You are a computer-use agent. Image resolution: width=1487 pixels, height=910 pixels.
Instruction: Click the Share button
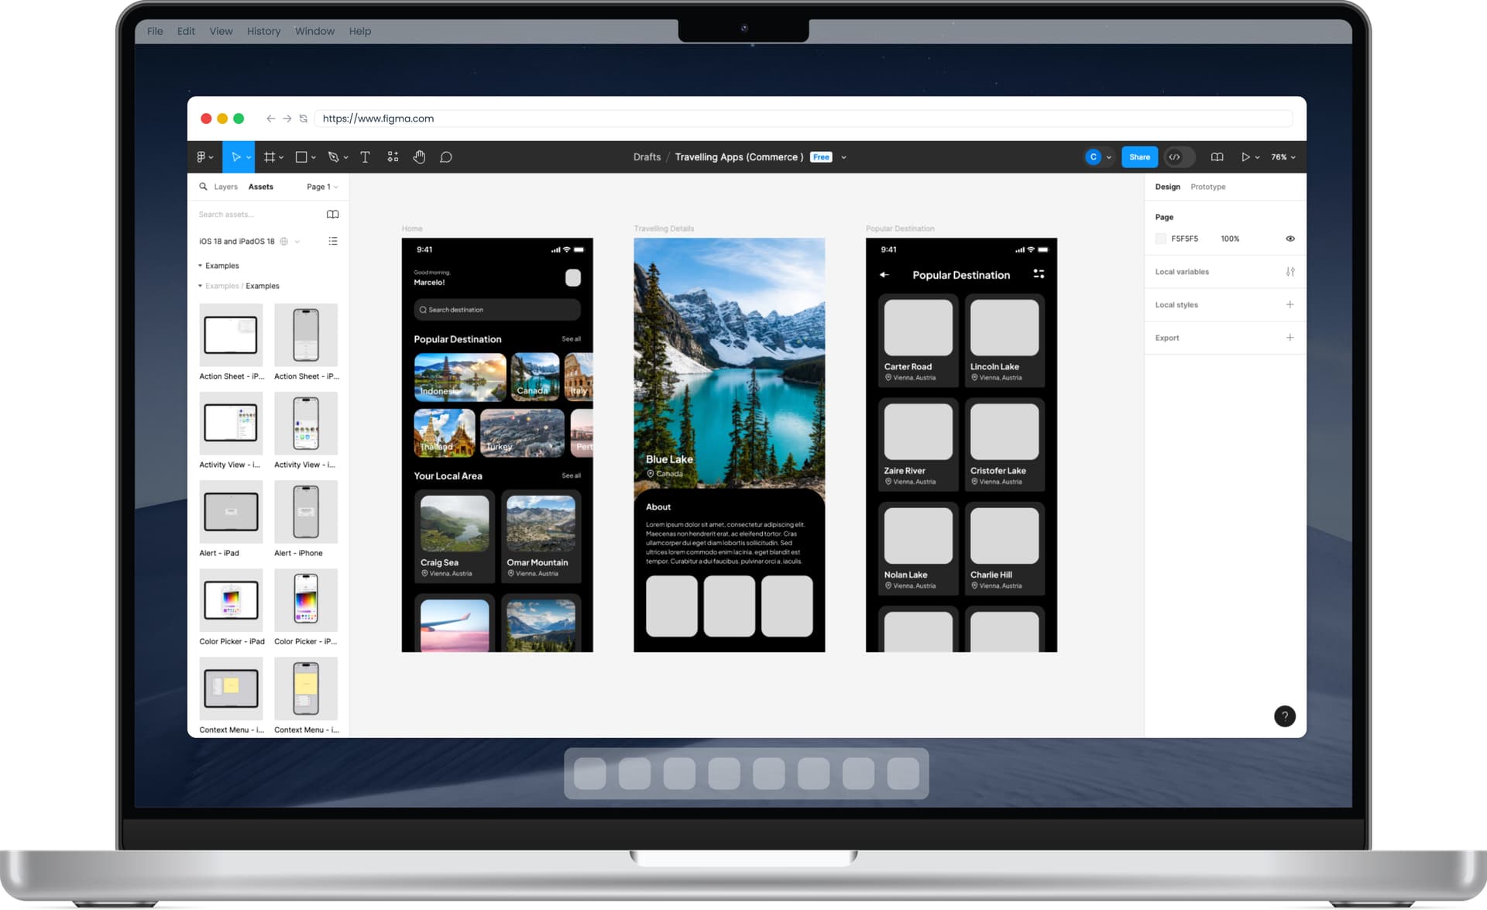pos(1139,157)
